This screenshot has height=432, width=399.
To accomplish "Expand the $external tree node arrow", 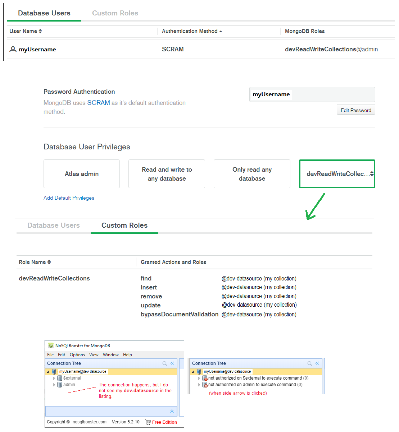I will pos(54,378).
